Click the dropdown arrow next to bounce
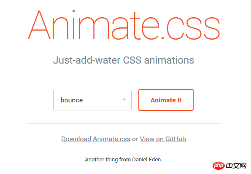This screenshot has width=251, height=174. (x=124, y=99)
